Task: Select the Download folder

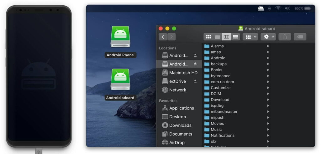Action: (x=236, y=100)
